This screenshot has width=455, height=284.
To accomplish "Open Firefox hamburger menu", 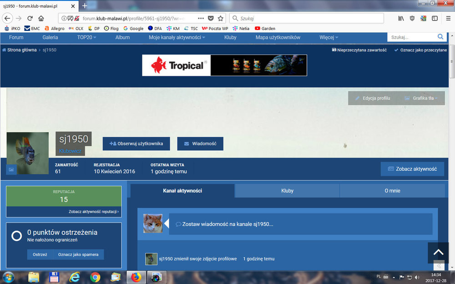I will pyautogui.click(x=448, y=18).
